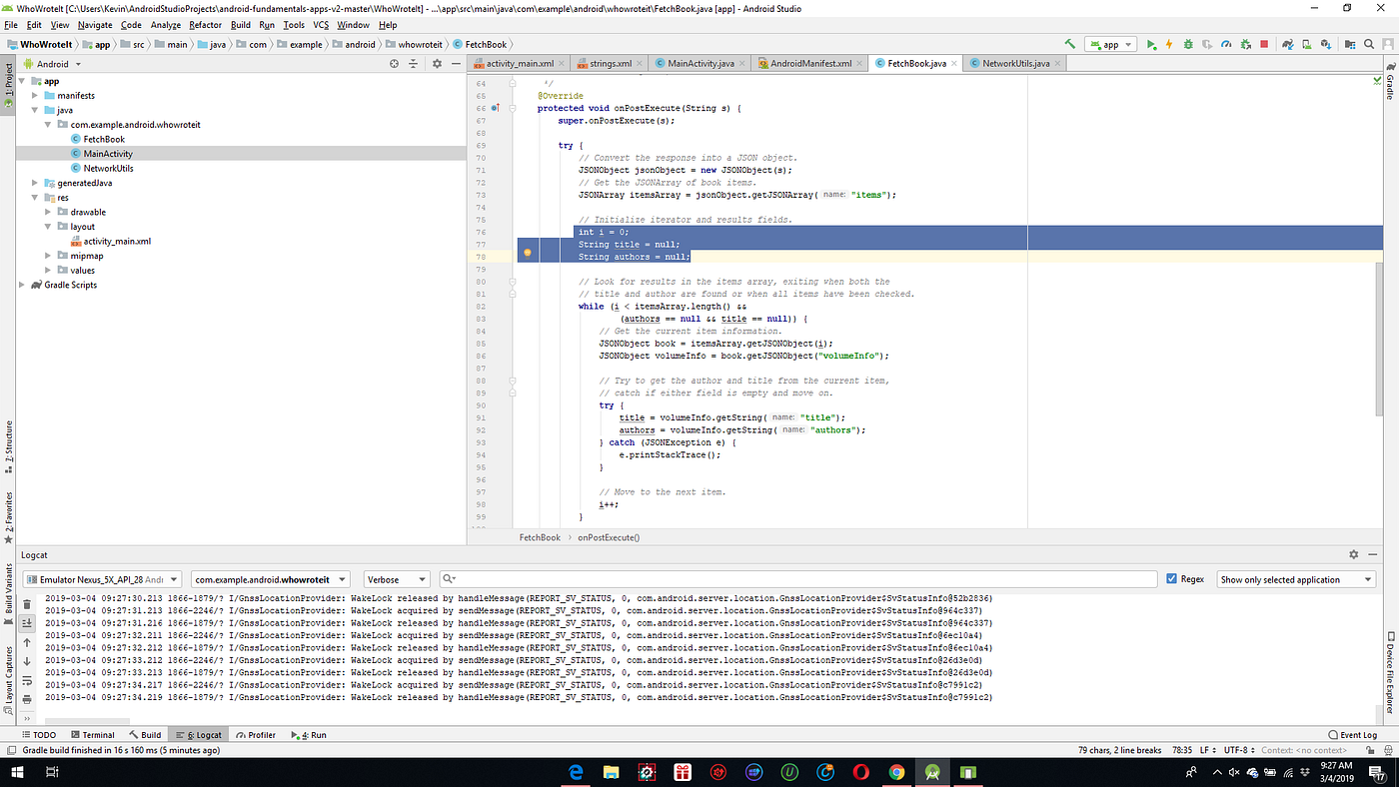The image size is (1399, 787).
Task: Collapse the com.example.android.whowroteit package
Action: coord(47,124)
